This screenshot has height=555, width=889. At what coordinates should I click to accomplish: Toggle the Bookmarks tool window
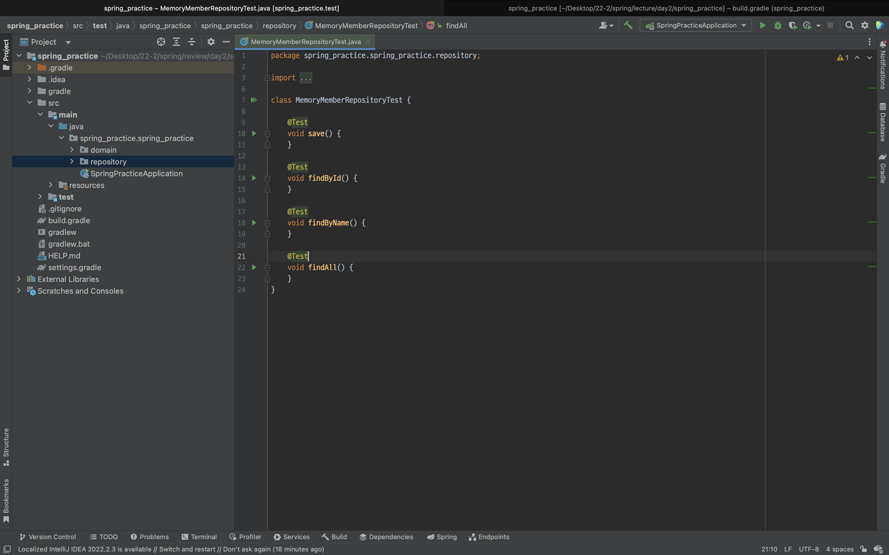coord(6,500)
